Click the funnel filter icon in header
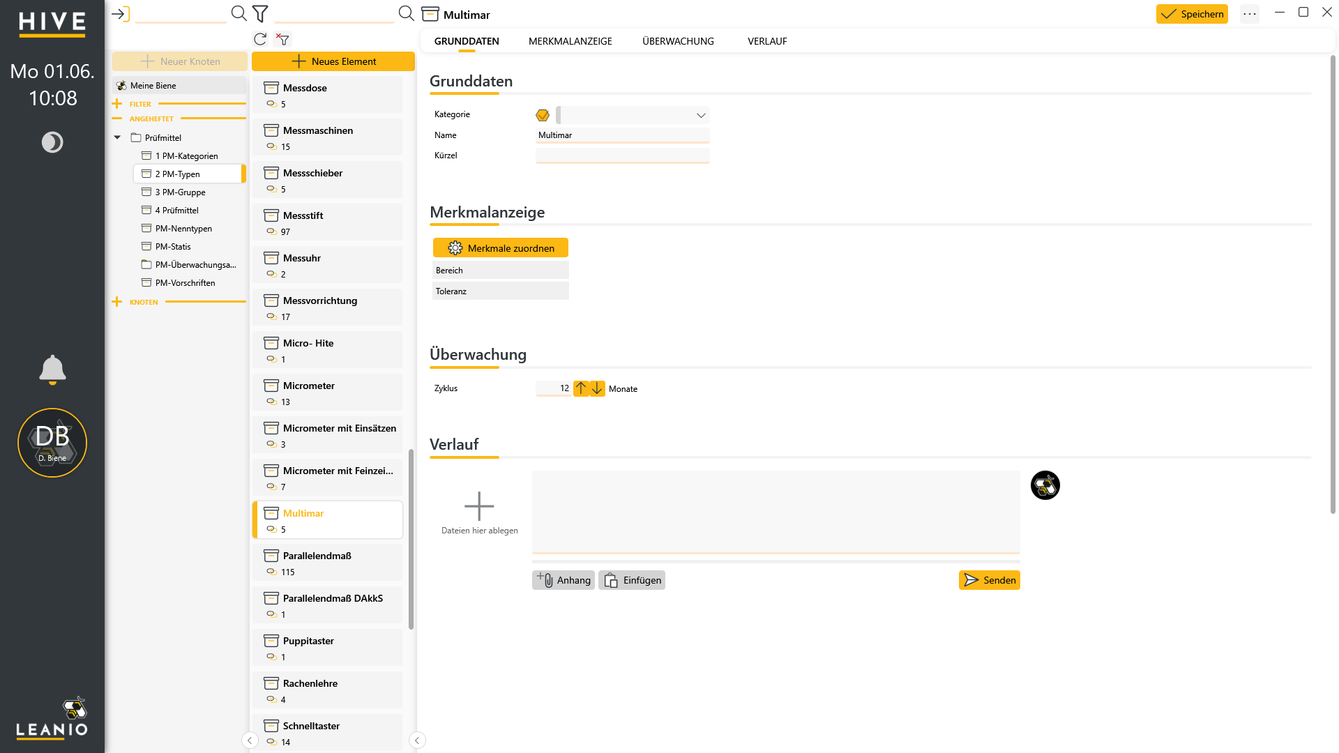 [260, 13]
